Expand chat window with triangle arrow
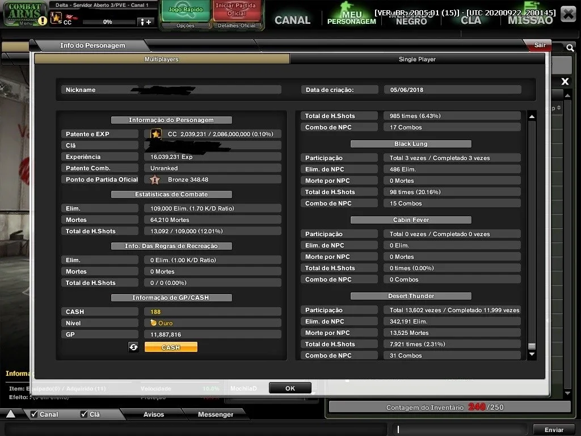 [x=11, y=414]
